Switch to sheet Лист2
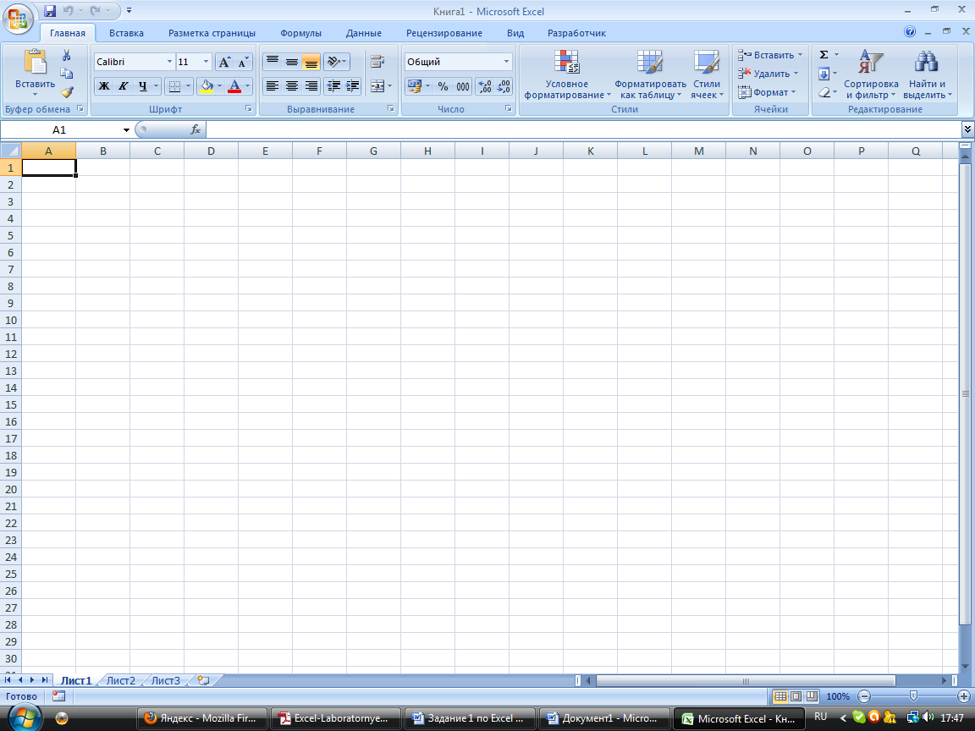The width and height of the screenshot is (975, 731). tap(121, 680)
